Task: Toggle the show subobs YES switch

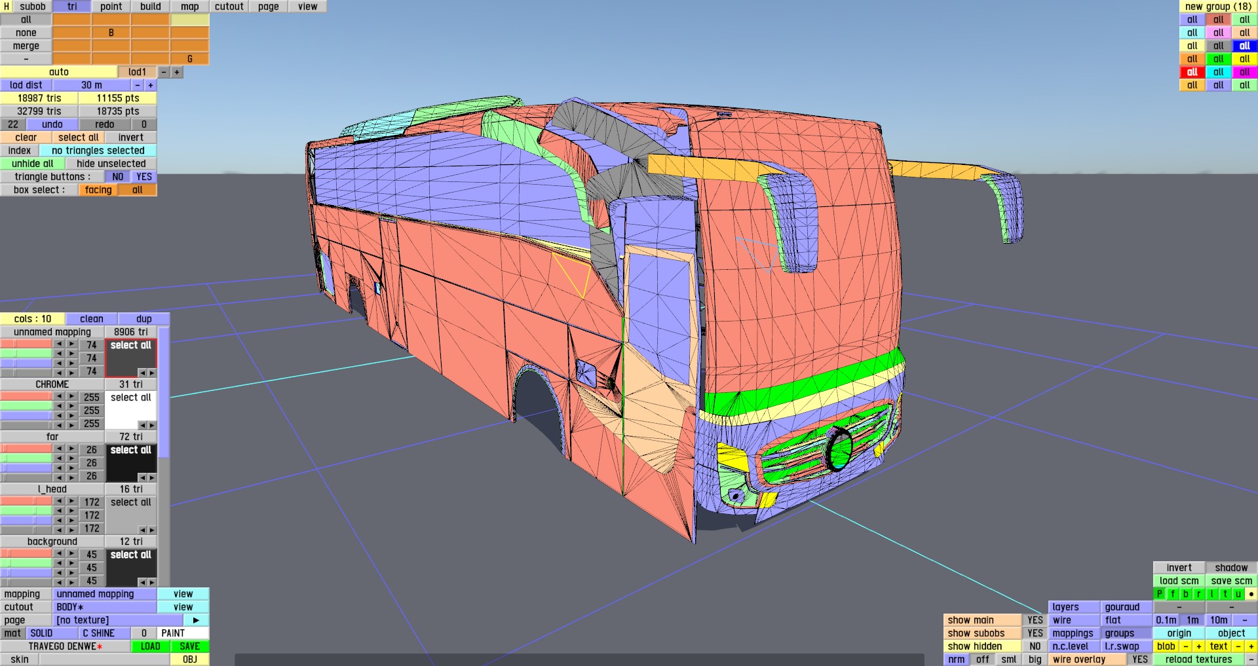Action: [x=1035, y=633]
